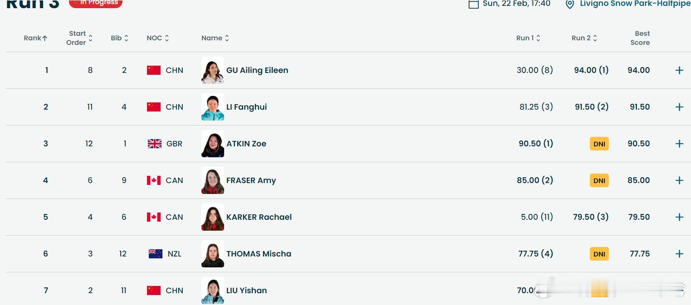Viewport: 691px width, 305px height.
Task: Open LI Fanghui's athlete profile link
Action: pyautogui.click(x=246, y=107)
